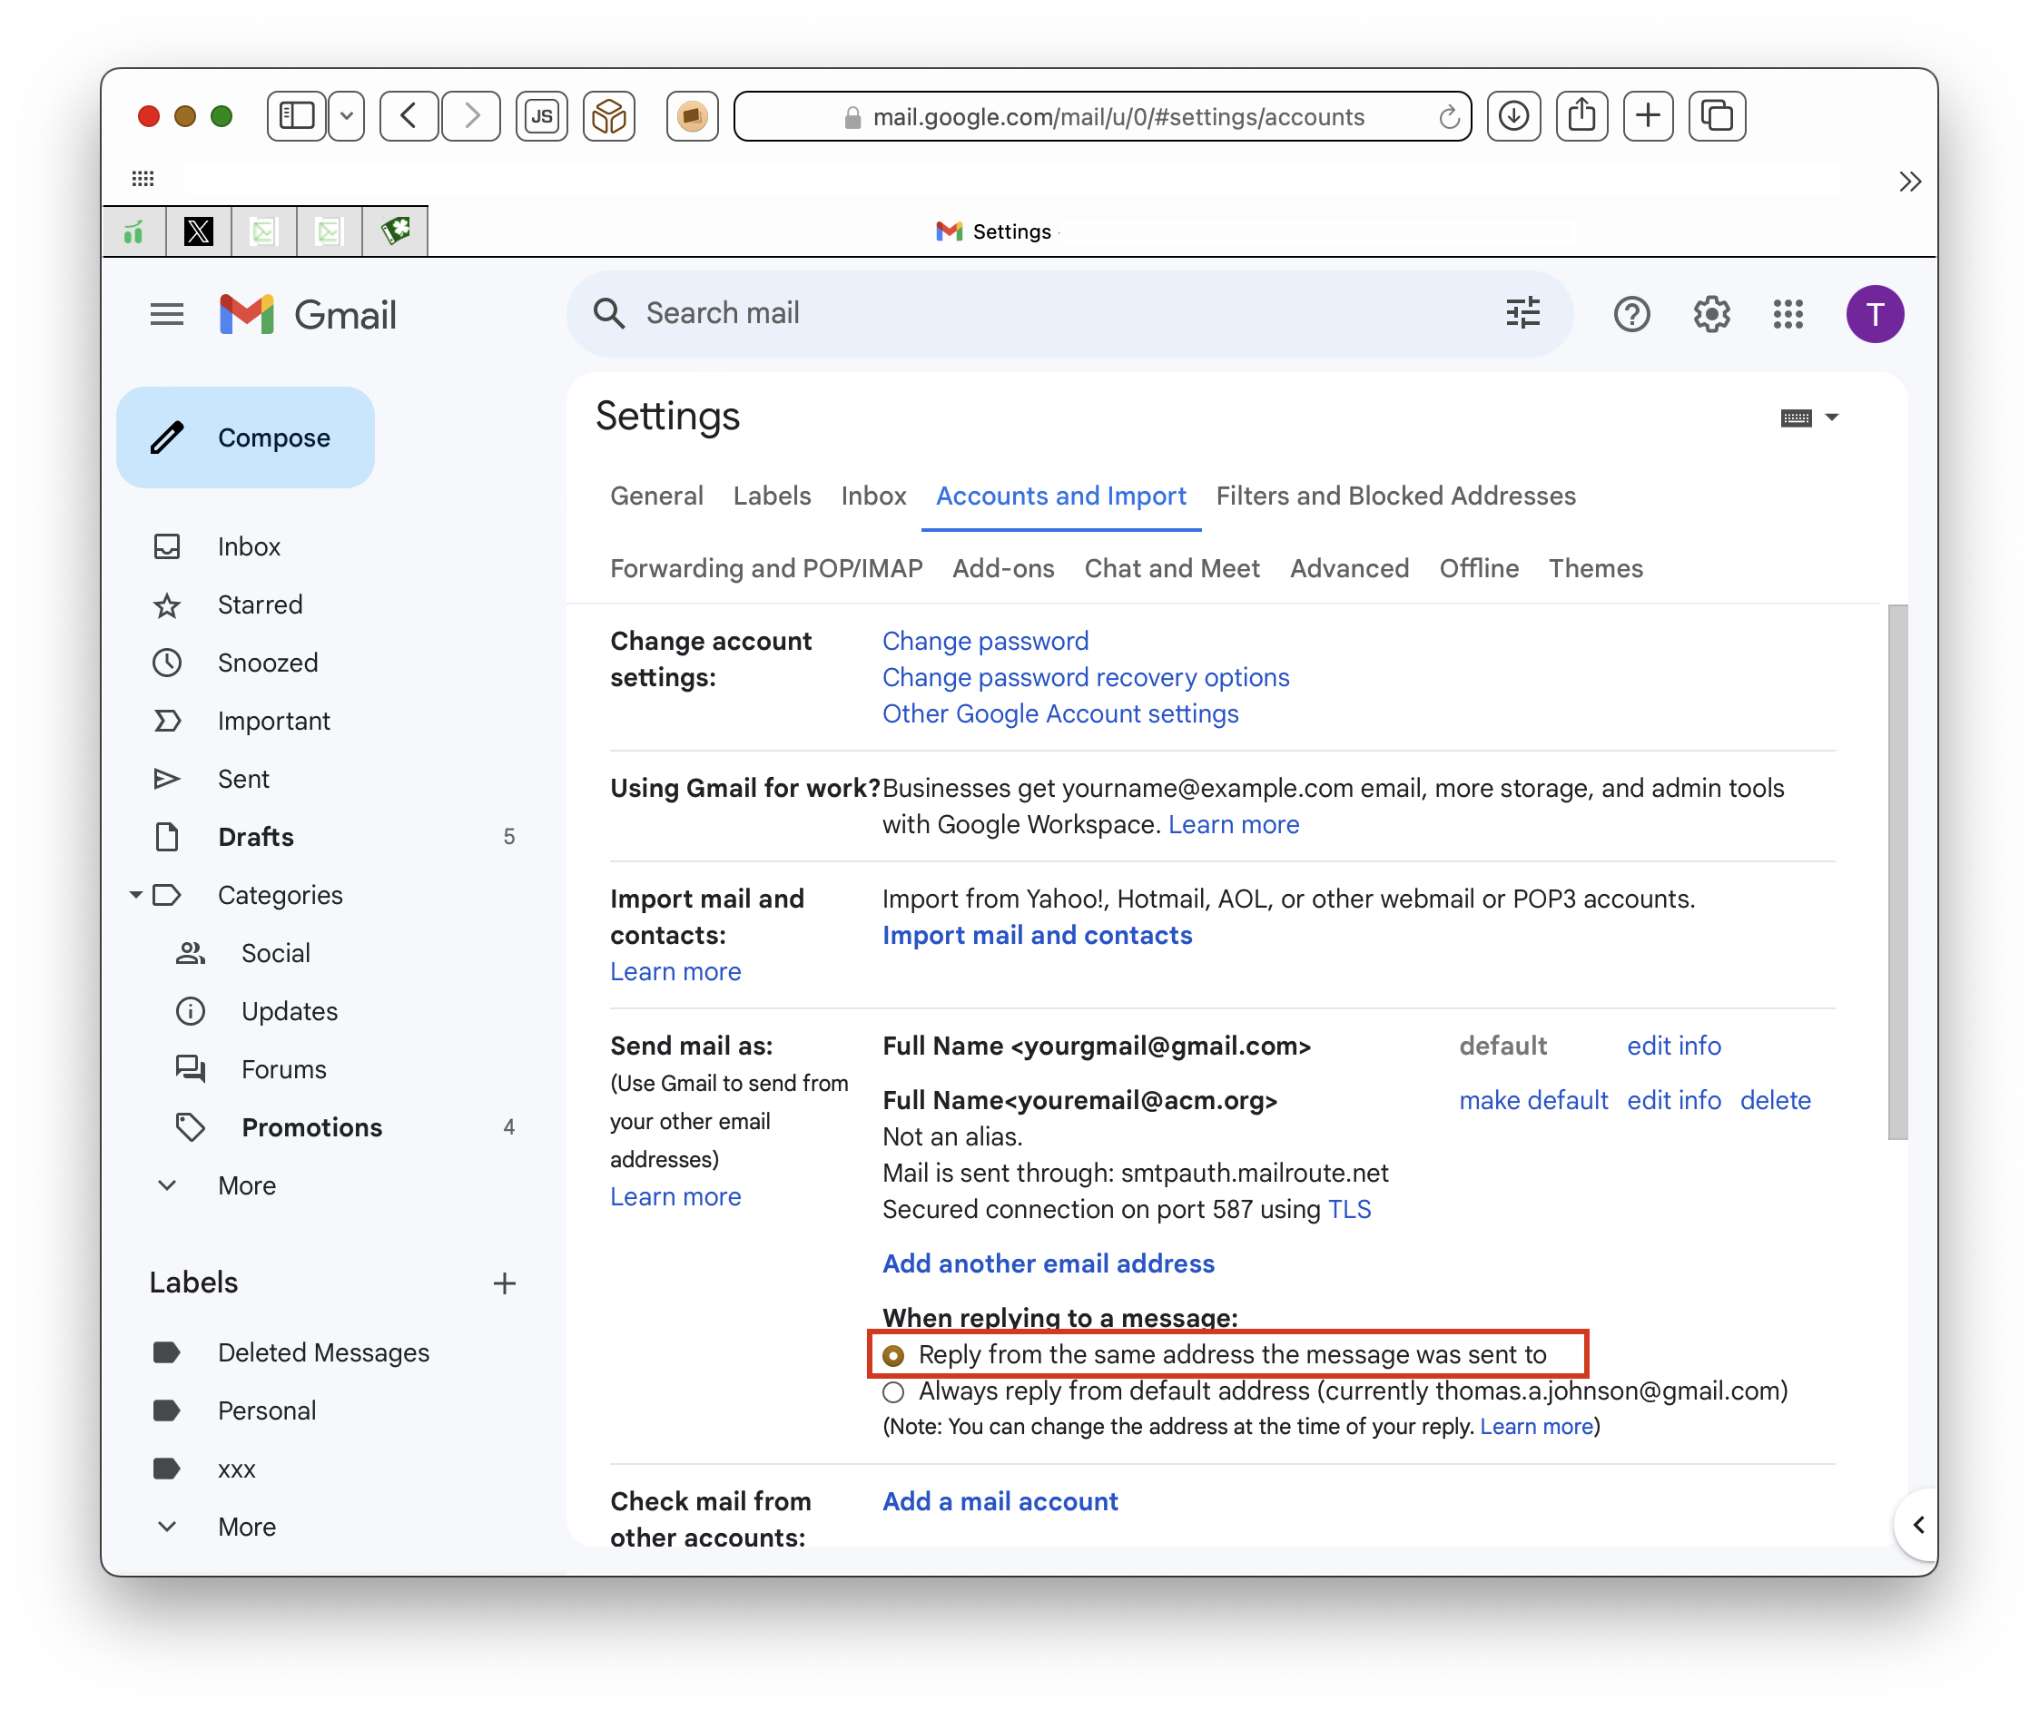Switch to the pinned X tab
Viewport: 2039px width, 1710px height.
point(199,231)
